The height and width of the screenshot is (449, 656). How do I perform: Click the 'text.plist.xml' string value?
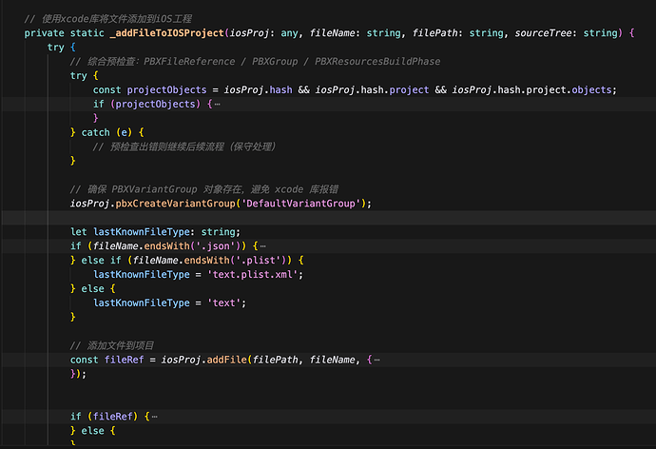point(252,275)
